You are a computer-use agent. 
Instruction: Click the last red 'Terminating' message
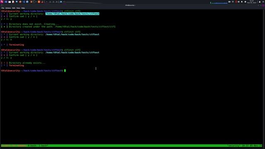pyautogui.click(x=17, y=65)
